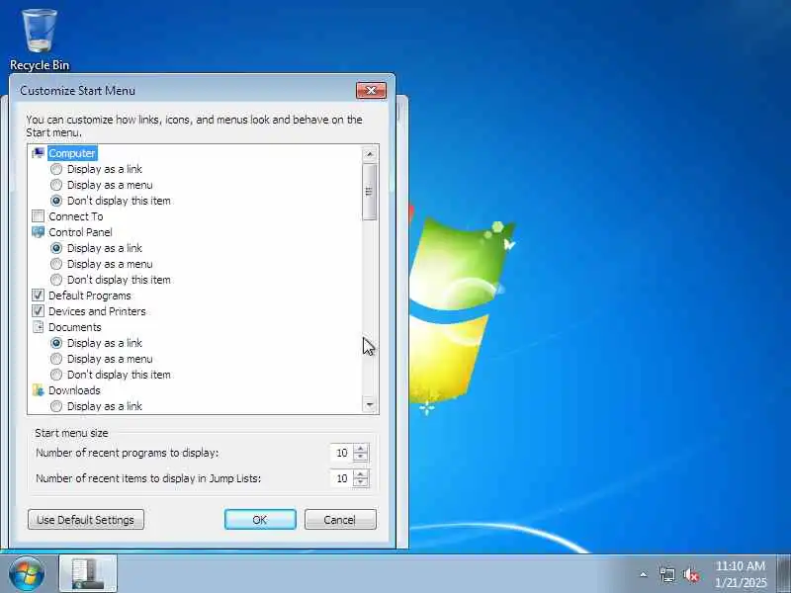791x593 pixels.
Task: Click the Downloads folder icon in the list
Action: pos(38,390)
